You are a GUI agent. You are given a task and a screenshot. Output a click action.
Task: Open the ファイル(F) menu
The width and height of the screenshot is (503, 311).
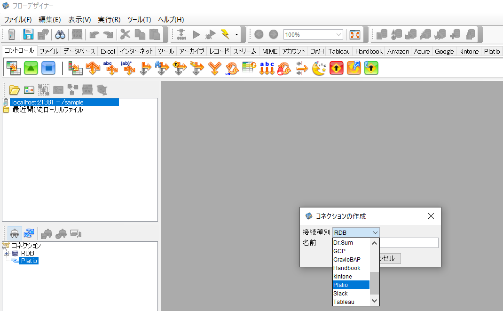(18, 20)
